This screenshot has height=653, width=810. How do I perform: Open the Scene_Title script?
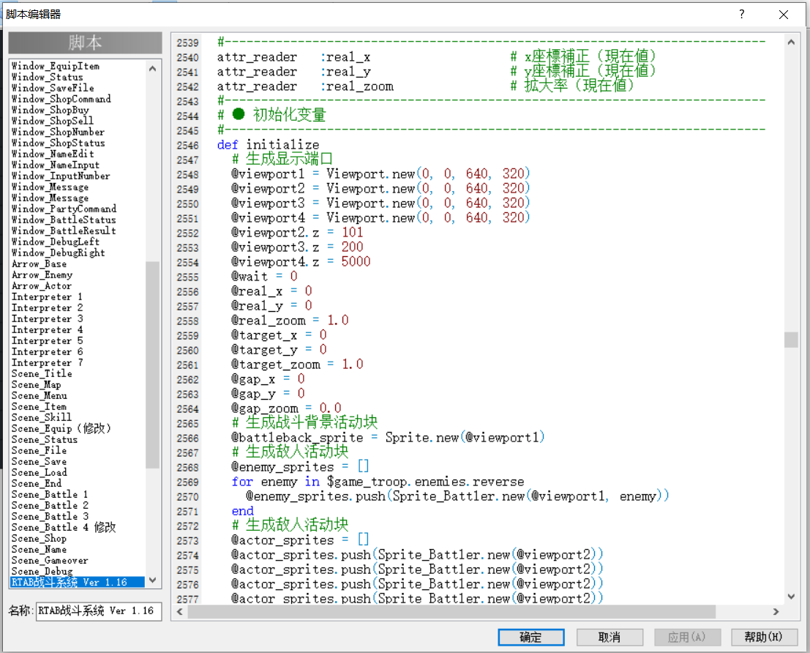coord(42,374)
